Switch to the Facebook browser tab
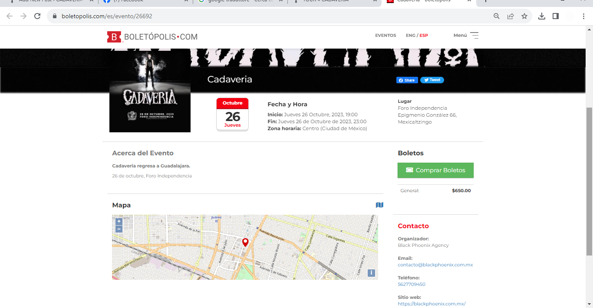Screen dimensions: 593x308 (145, 1)
